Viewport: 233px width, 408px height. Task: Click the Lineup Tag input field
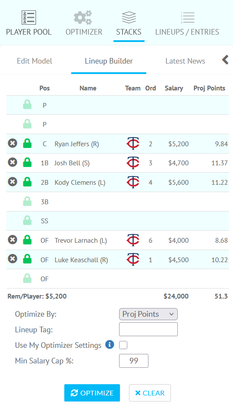pos(148,329)
